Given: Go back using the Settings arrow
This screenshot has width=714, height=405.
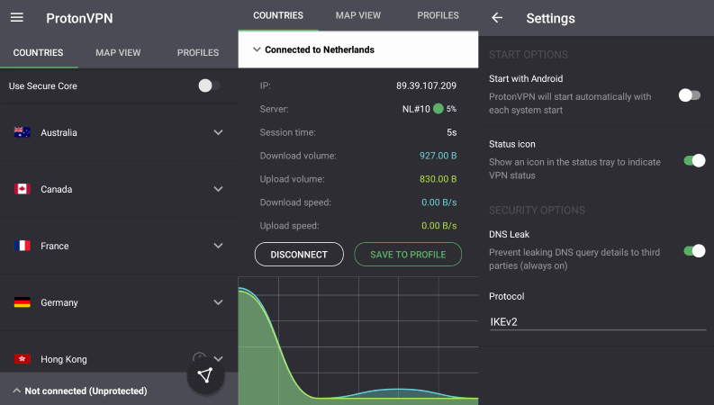Looking at the screenshot, I should (497, 18).
